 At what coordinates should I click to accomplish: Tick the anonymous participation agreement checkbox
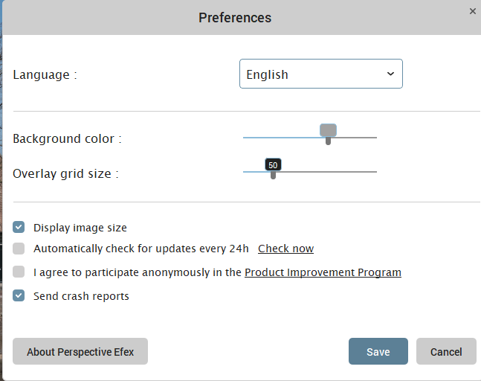point(19,272)
